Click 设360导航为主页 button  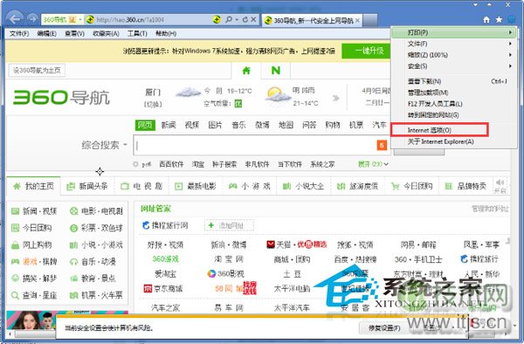click(x=37, y=70)
